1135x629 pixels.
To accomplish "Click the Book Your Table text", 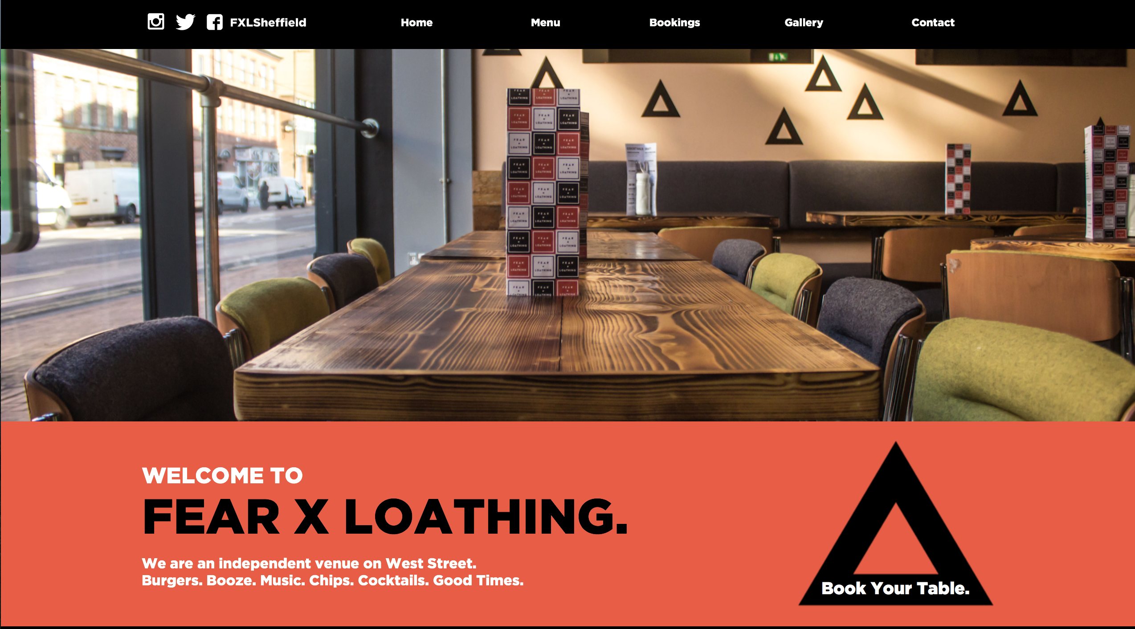I will (895, 588).
